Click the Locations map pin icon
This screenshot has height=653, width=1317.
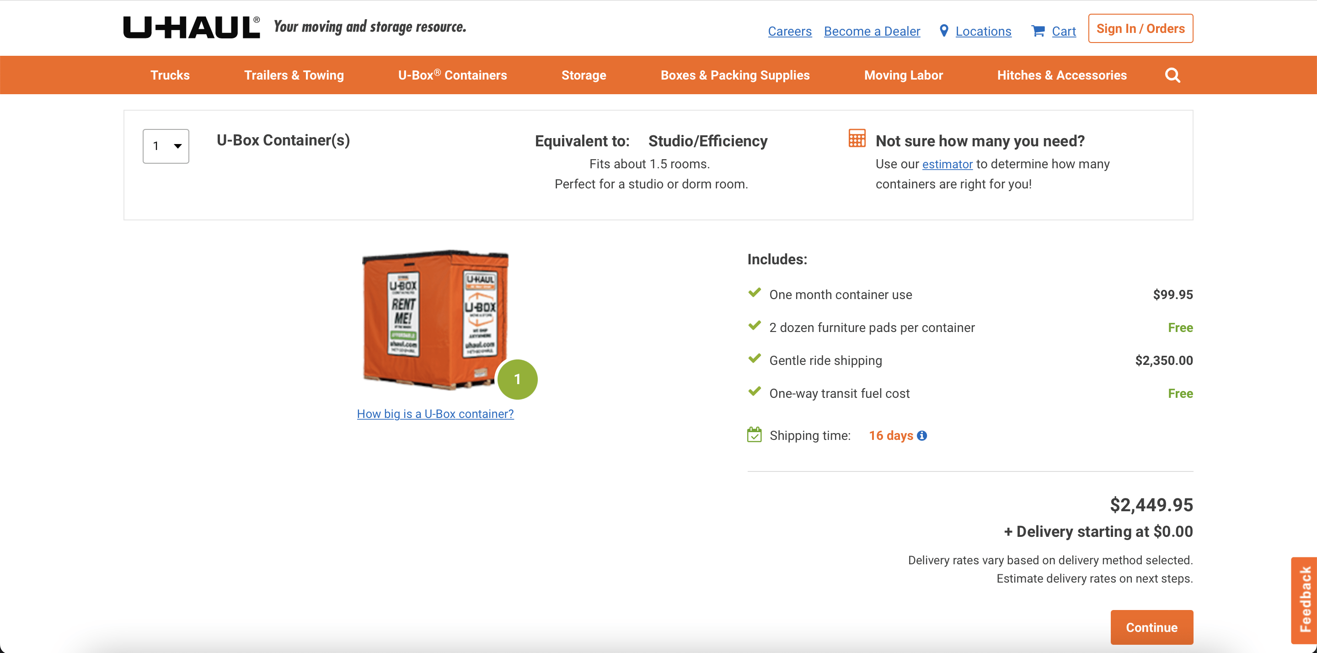pyautogui.click(x=944, y=31)
